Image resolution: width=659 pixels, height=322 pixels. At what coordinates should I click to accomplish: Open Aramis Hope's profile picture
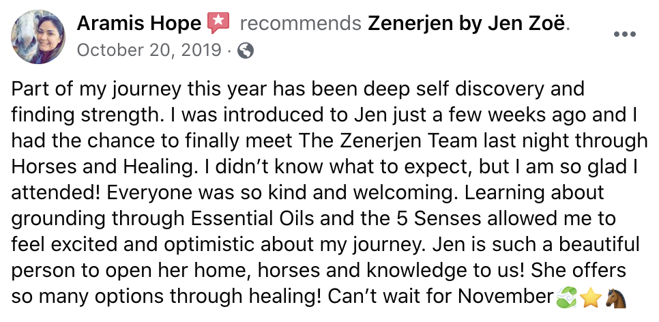(x=38, y=37)
